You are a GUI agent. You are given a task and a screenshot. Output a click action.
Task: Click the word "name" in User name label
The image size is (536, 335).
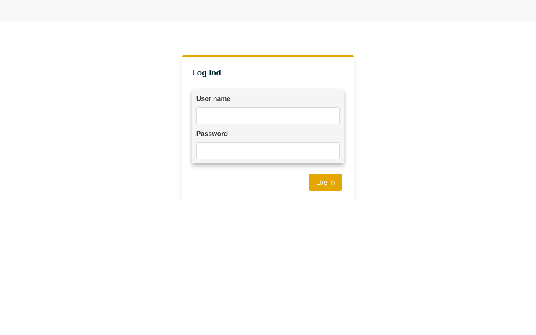pos(222,99)
